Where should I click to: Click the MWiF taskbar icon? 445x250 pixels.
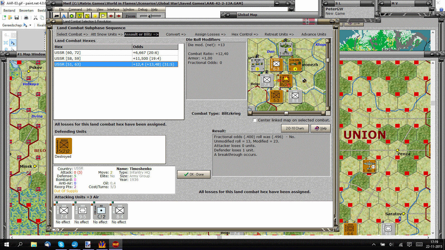116,244
